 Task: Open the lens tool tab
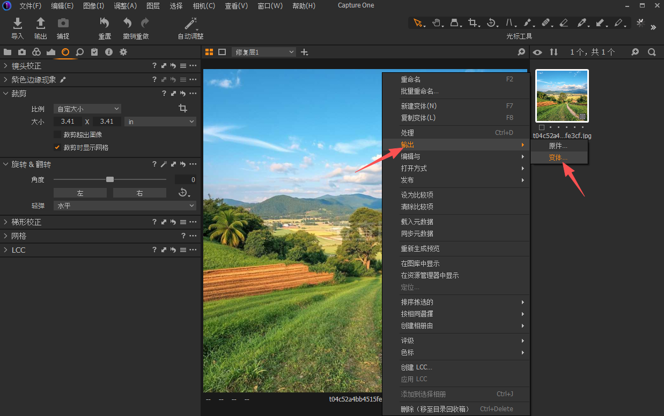tap(65, 52)
